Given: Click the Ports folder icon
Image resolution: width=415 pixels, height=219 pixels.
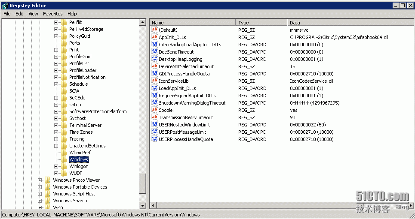Looking at the screenshot, I should [64, 43].
